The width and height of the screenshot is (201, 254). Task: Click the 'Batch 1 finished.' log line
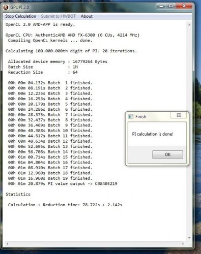tap(50, 83)
